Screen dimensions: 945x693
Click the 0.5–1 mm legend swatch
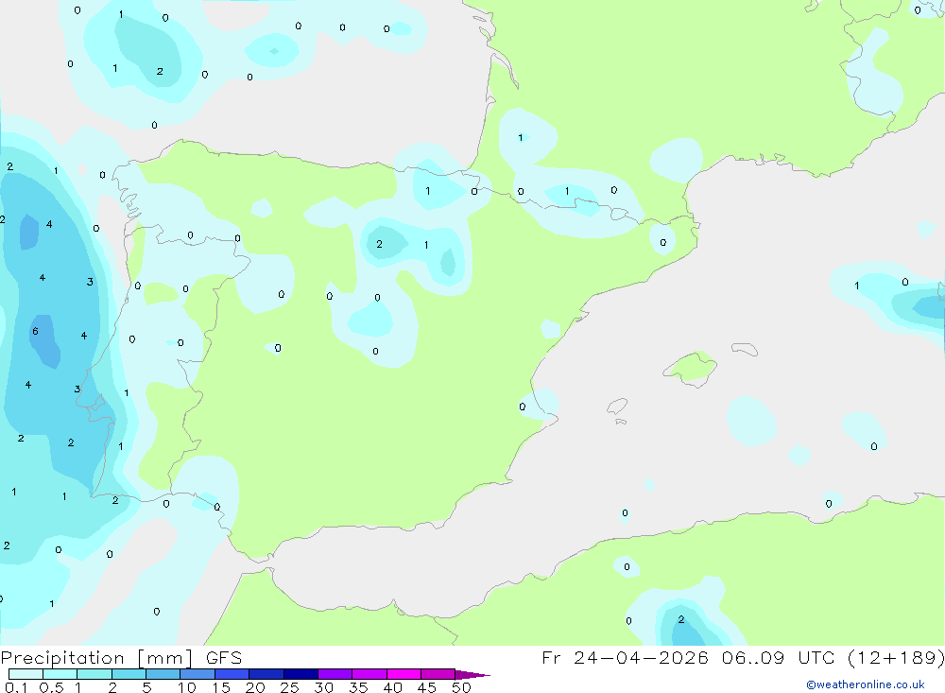click(x=60, y=674)
